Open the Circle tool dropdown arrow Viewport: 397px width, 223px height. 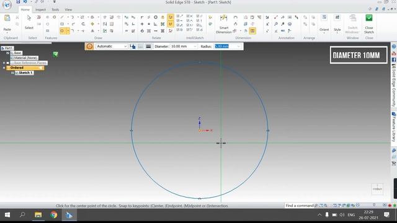(x=68, y=31)
